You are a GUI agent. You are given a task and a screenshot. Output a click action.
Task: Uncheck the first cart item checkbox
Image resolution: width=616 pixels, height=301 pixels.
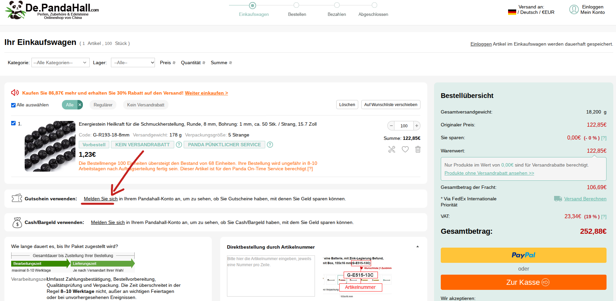coord(14,123)
